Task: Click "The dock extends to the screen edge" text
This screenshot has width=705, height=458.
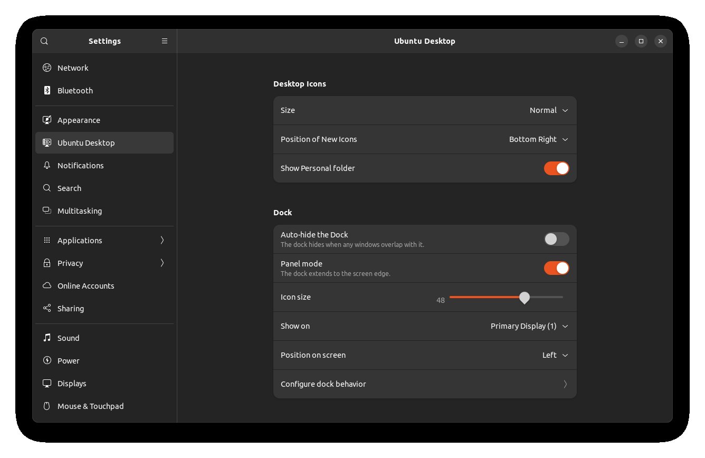Action: 336,274
